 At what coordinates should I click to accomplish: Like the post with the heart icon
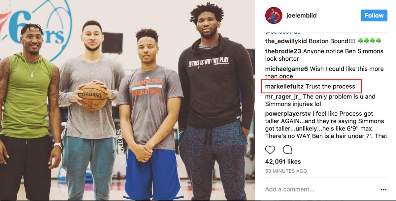(270, 150)
